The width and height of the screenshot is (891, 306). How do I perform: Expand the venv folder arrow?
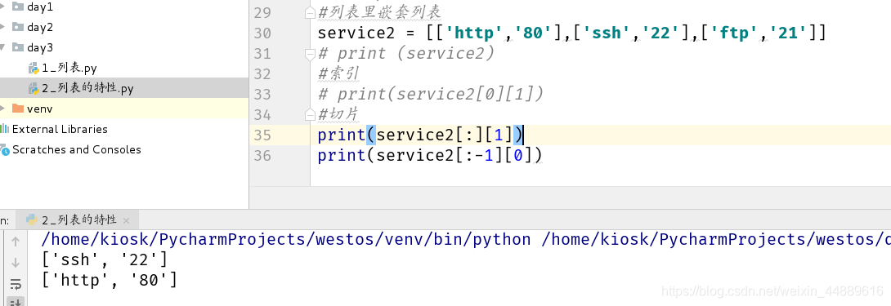point(2,109)
